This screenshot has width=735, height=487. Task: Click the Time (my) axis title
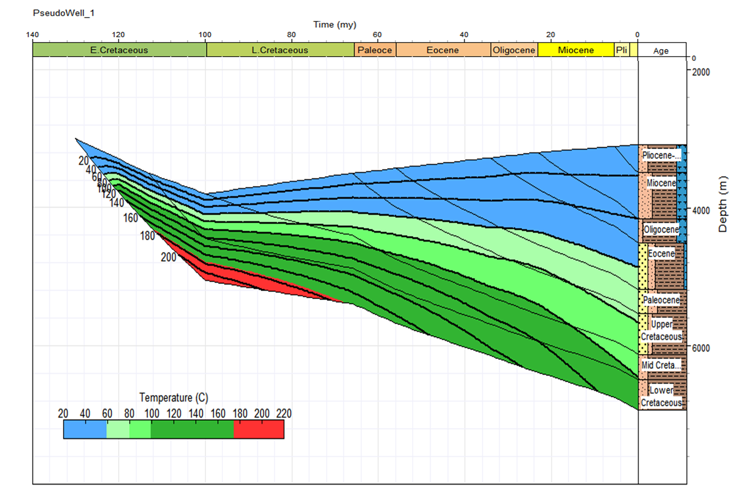pos(334,25)
